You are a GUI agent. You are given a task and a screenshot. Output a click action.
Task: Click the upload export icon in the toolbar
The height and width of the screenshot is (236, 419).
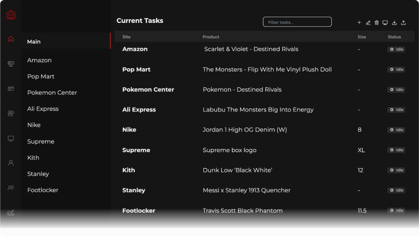[x=403, y=23]
